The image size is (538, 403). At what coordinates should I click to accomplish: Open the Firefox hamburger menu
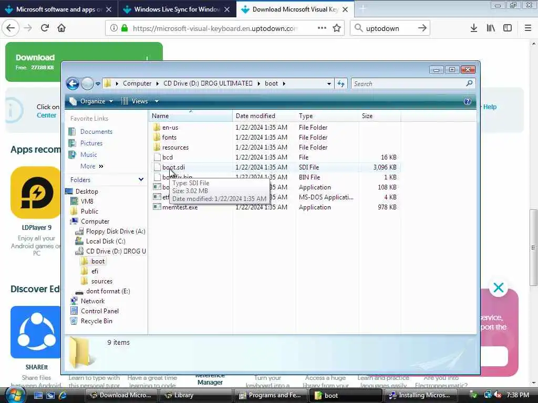pyautogui.click(x=527, y=28)
